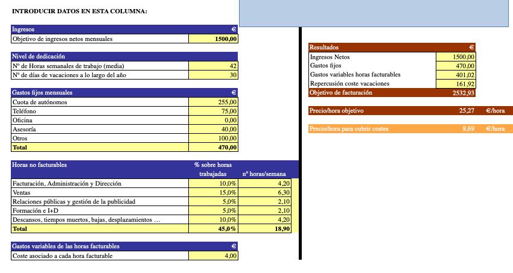This screenshot has height=273, width=513.
Task: Select the Horas no facturables header
Action: (97, 165)
